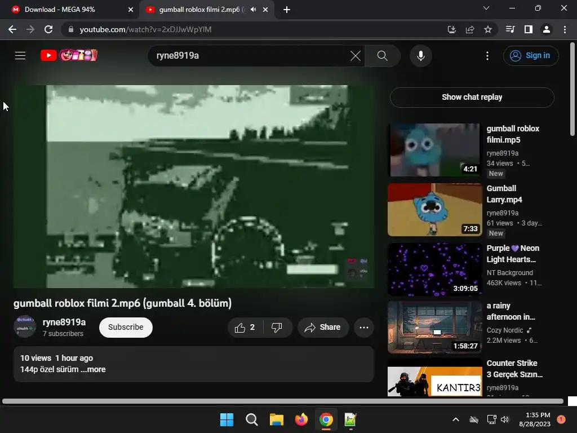This screenshot has width=577, height=433.
Task: Click the ryne8919a channel name link
Action: (x=64, y=322)
